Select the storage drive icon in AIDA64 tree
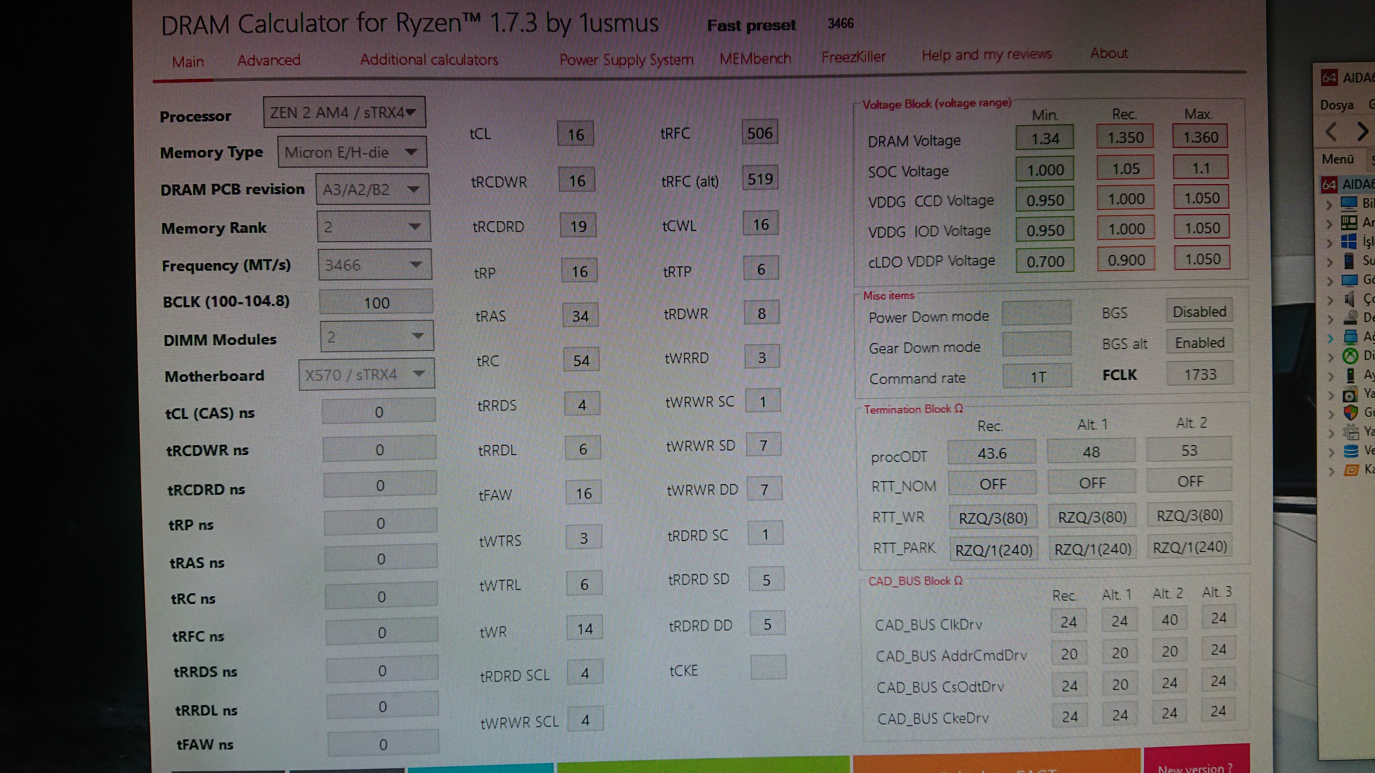 pyautogui.click(x=1351, y=318)
